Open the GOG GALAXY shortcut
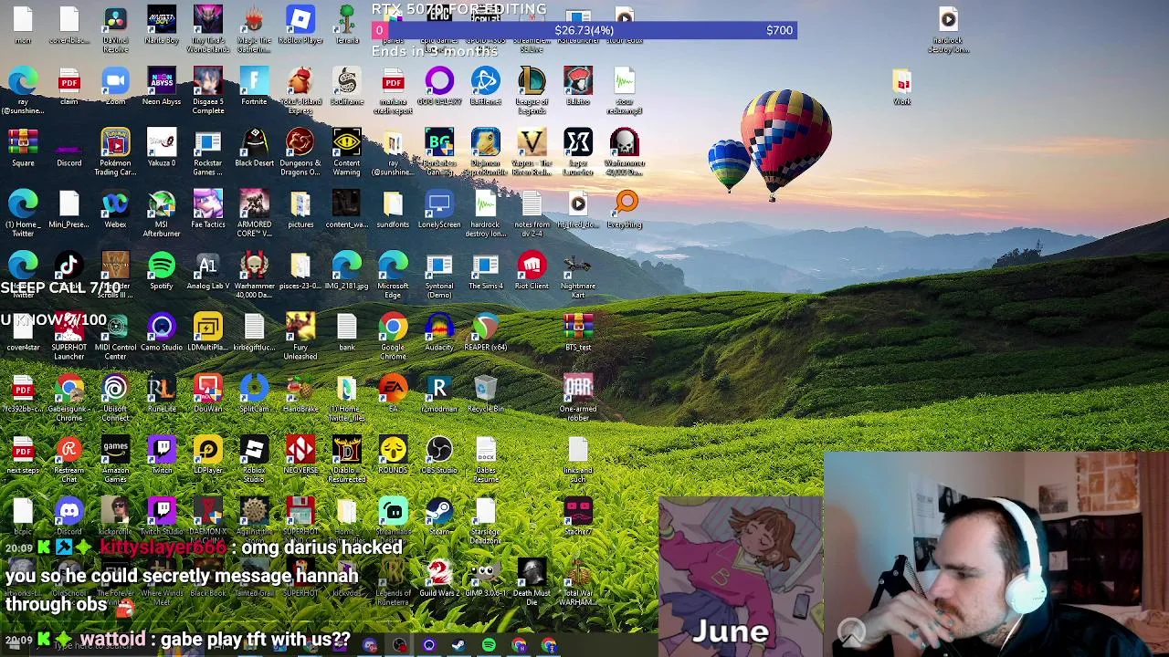Image resolution: width=1169 pixels, height=657 pixels. click(x=439, y=87)
